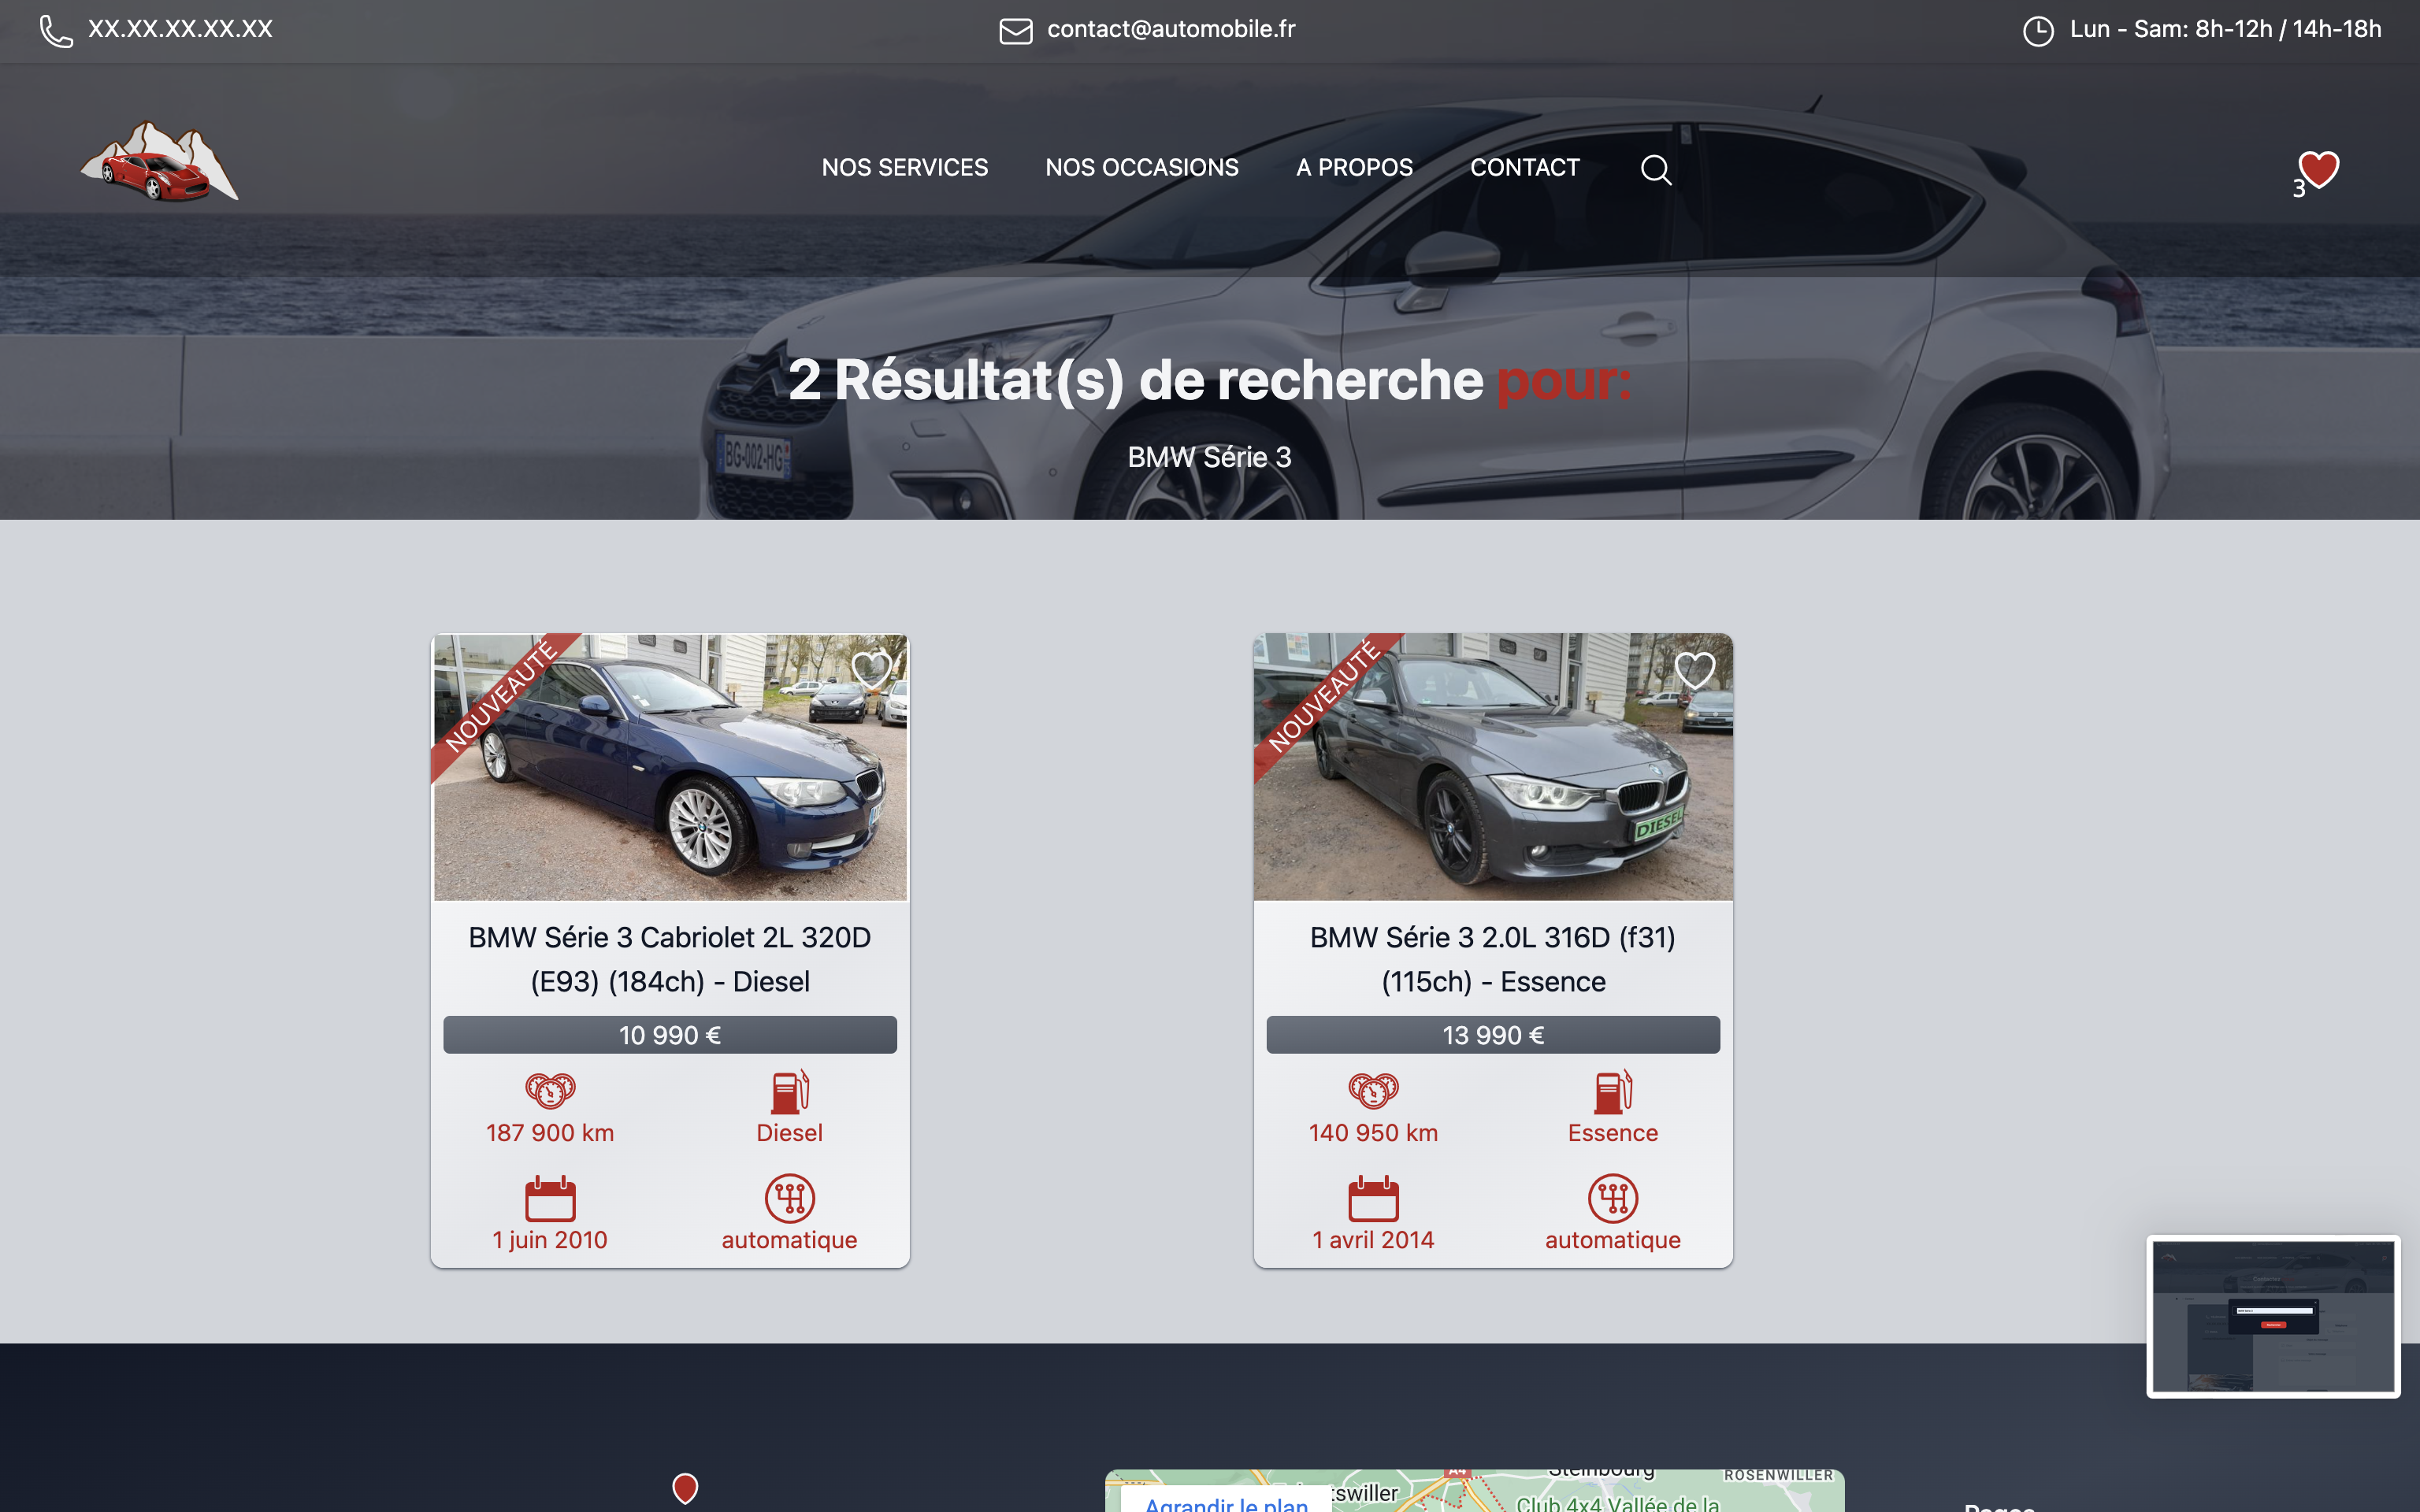Click the 10 990 € price bar
The height and width of the screenshot is (1512, 2420).
tap(670, 1035)
